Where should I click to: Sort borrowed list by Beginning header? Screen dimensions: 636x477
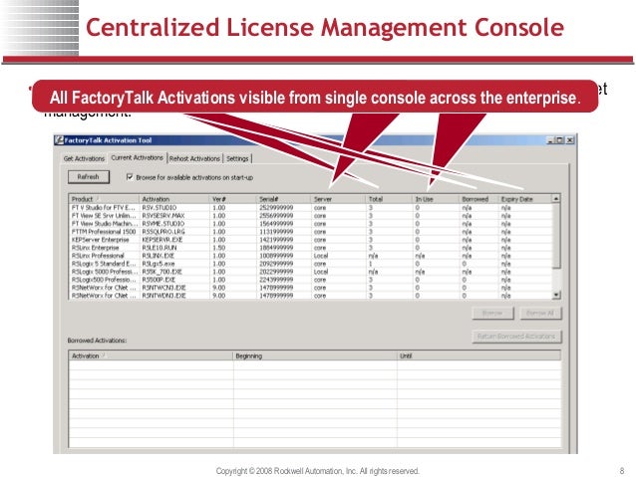point(315,356)
